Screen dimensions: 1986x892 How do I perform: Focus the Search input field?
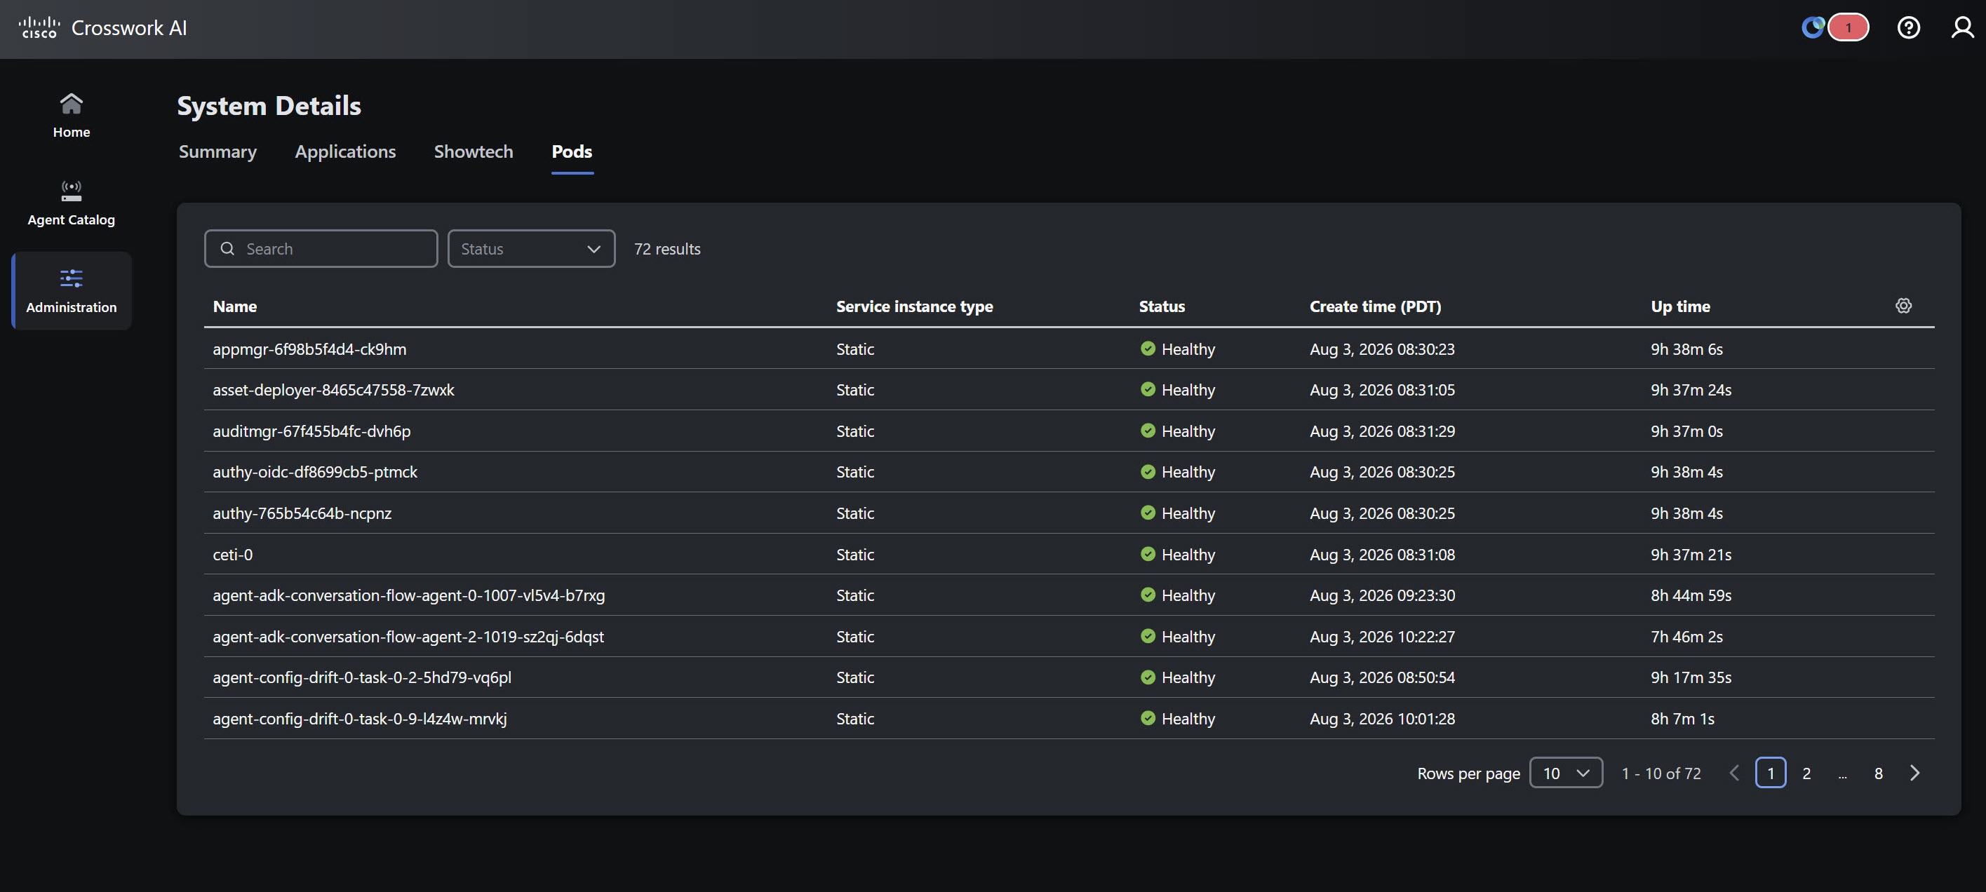(321, 248)
